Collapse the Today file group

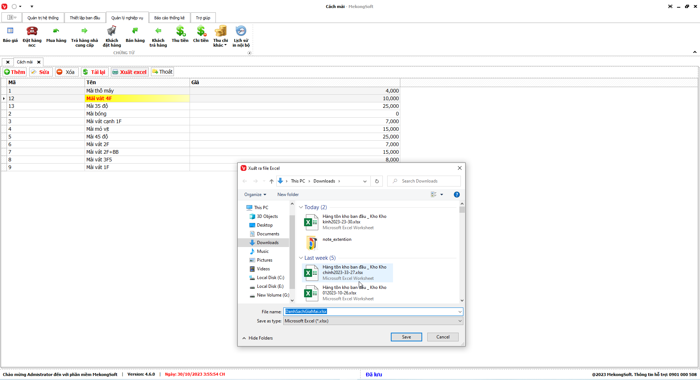(301, 207)
